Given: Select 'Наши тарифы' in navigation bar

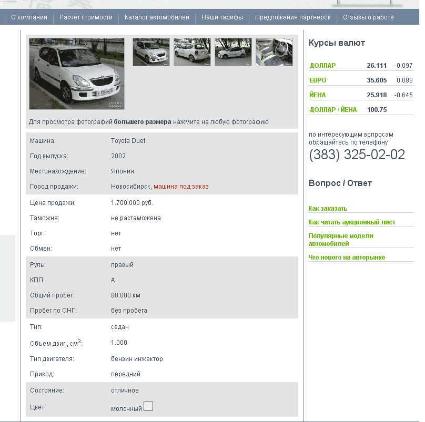Looking at the screenshot, I should (222, 17).
